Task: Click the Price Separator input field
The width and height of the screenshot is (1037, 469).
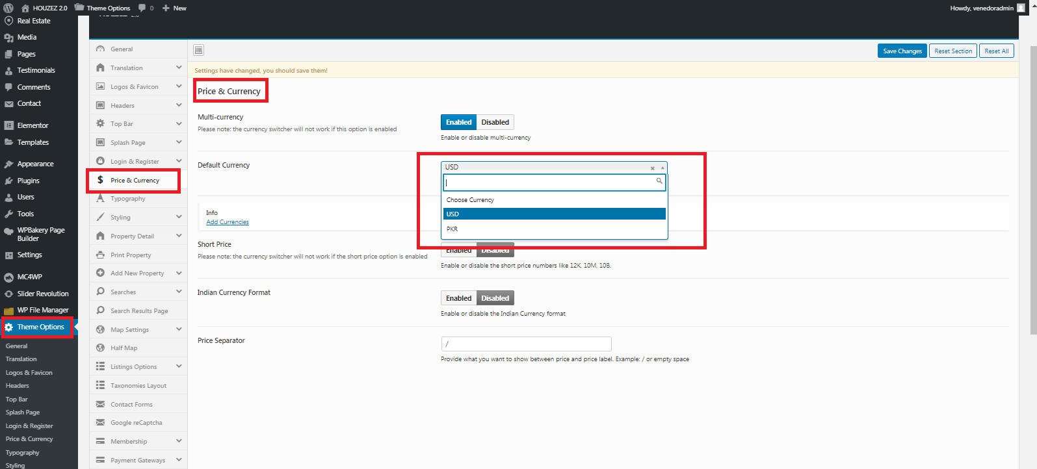Action: [x=526, y=344]
